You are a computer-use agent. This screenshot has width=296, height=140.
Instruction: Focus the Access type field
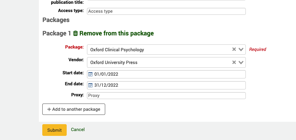[166, 11]
